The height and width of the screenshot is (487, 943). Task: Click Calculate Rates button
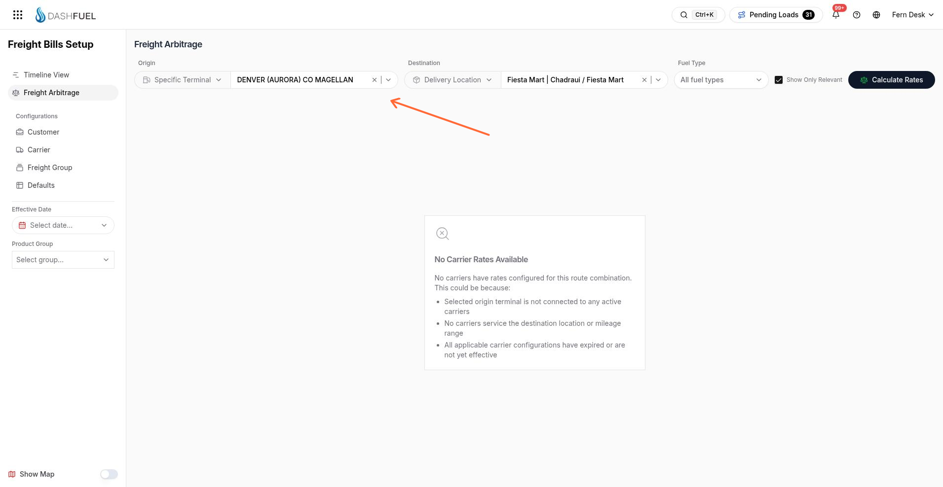(x=891, y=80)
